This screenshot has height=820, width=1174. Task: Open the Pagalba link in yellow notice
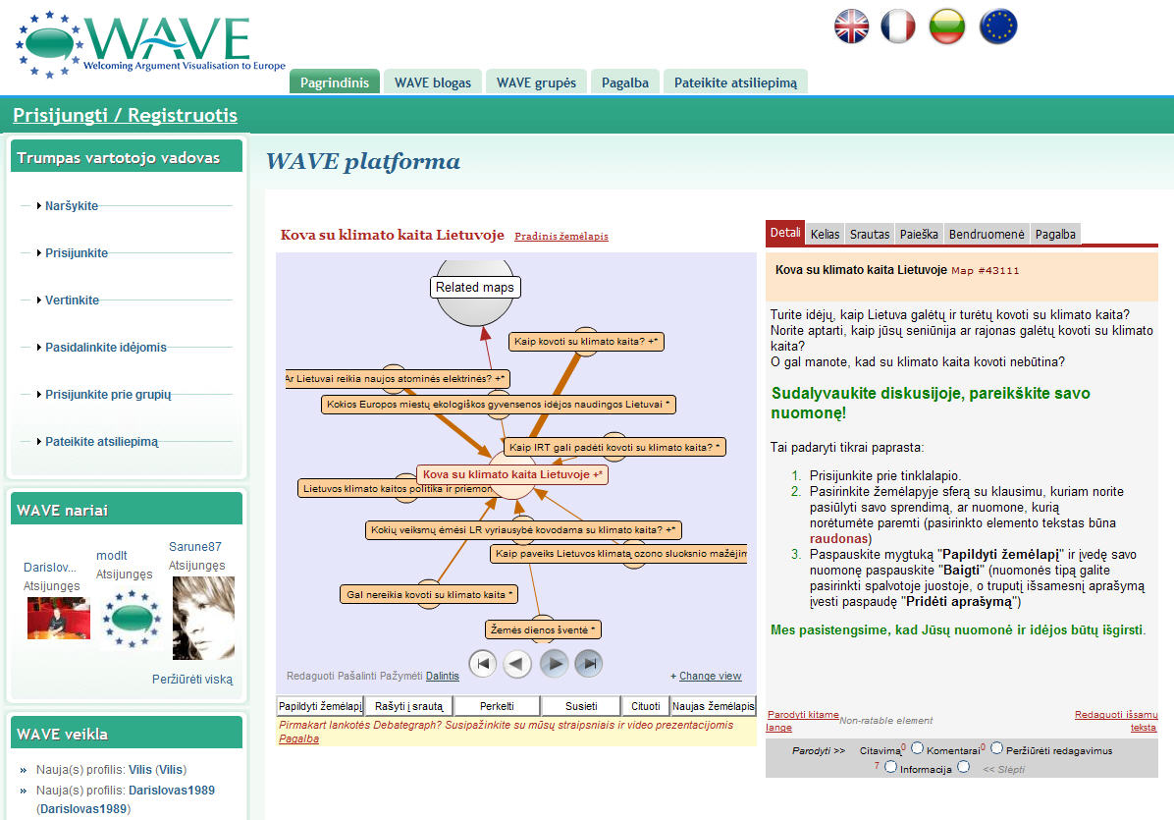coord(298,738)
